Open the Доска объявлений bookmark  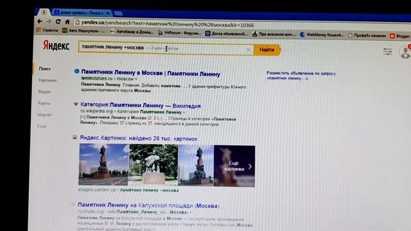227,33
